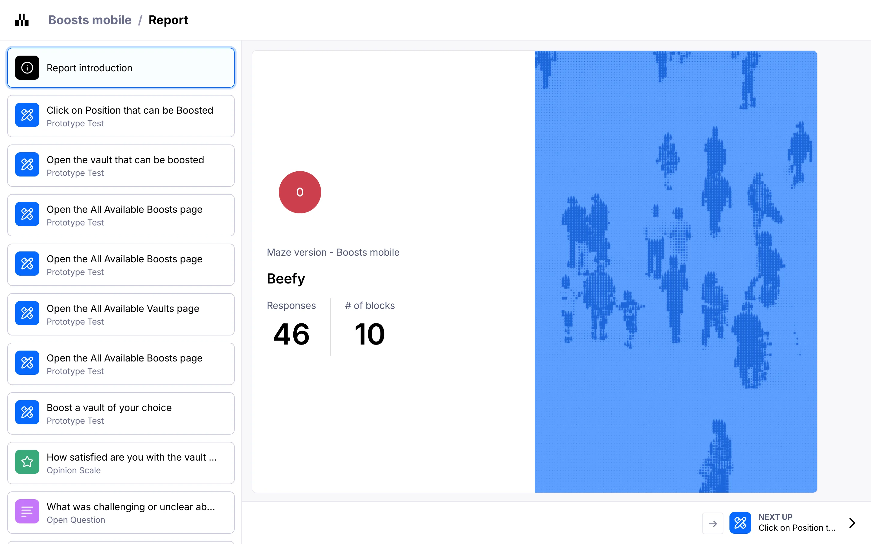The image size is (871, 544).
Task: Open the All Available Vaults page block
Action: pos(121,314)
